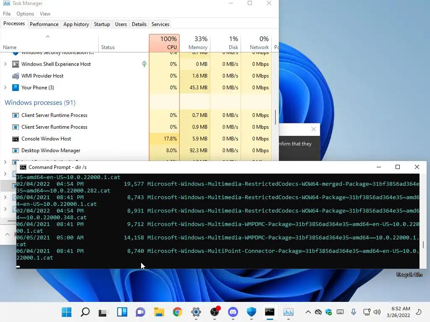Click the Your Phone 45.3 MB memory cell
The width and height of the screenshot is (430, 322).
pyautogui.click(x=195, y=88)
